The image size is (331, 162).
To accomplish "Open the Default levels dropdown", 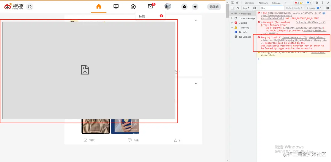I will pyautogui.click(x=294, y=8).
